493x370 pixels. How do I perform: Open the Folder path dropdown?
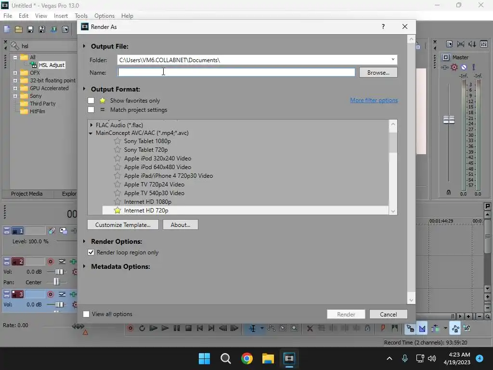[393, 59]
